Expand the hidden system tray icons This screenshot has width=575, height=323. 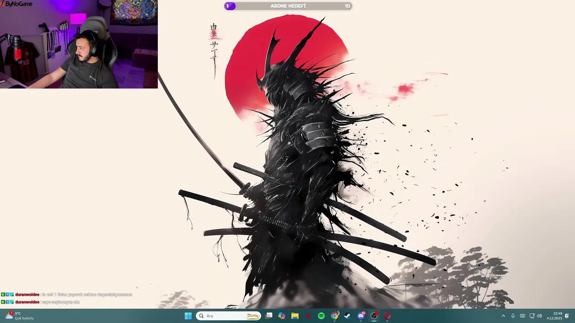[503, 316]
